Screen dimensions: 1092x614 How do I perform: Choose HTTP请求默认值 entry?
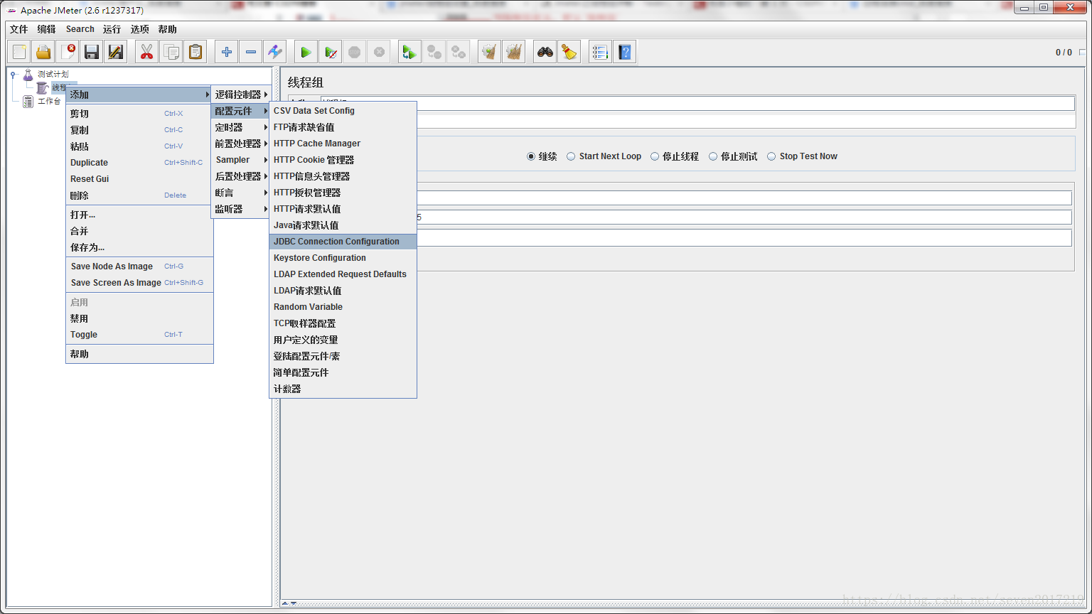coord(343,209)
